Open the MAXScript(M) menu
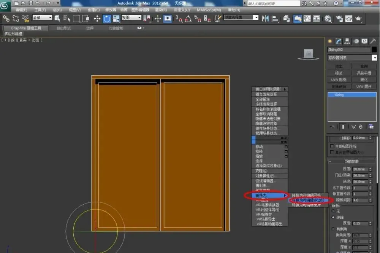The image size is (380, 253). point(209,10)
